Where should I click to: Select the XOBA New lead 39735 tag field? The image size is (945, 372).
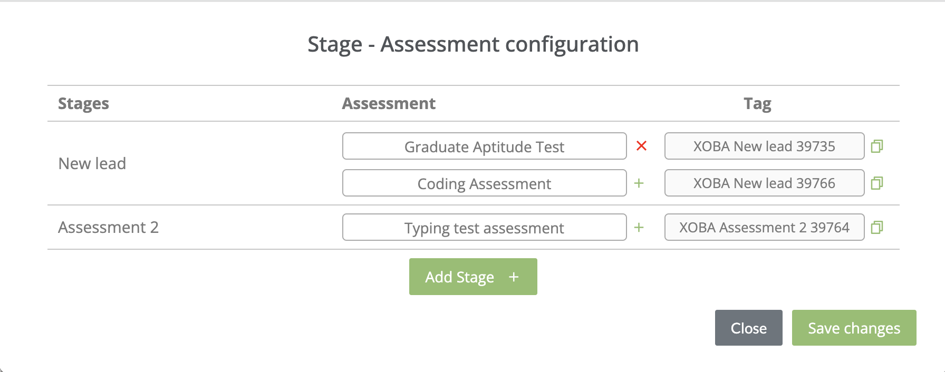click(x=764, y=146)
